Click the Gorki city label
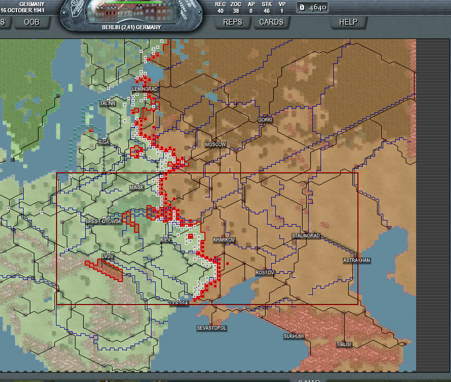451x382 pixels. pos(265,120)
